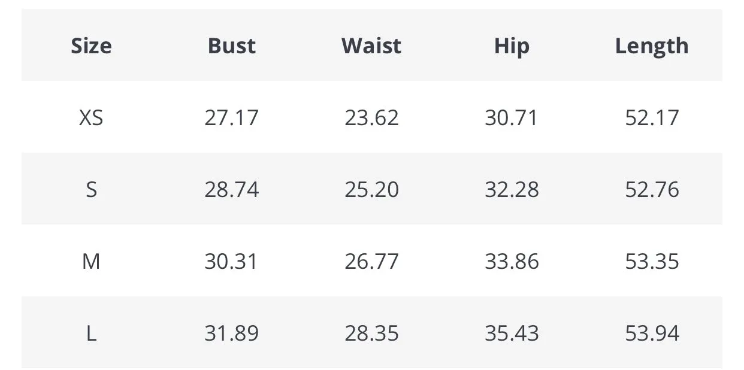Click XS hip value 30.71
Image resolution: width=744 pixels, height=370 pixels.
tap(512, 117)
